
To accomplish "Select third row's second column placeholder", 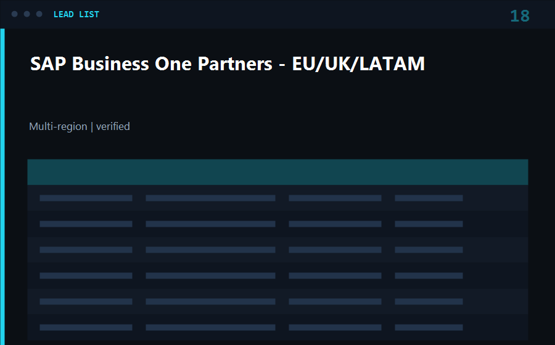I will point(211,250).
